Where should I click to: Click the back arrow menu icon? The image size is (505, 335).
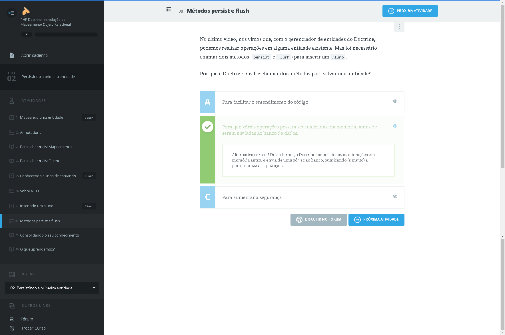tap(11, 13)
